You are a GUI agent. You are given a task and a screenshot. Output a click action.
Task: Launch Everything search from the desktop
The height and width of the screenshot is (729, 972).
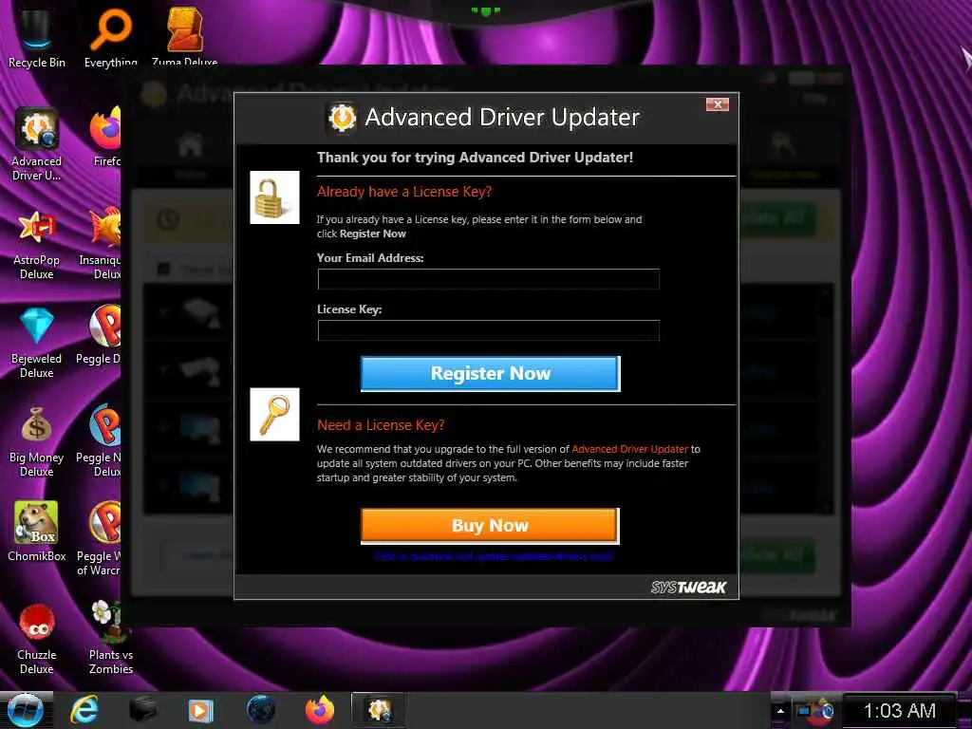[x=110, y=36]
